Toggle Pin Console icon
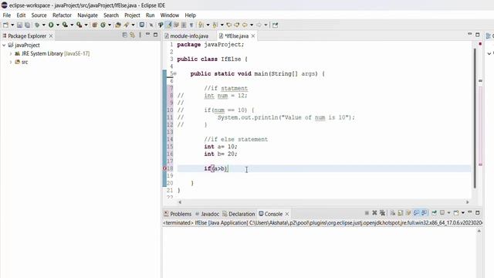 pyautogui.click(x=434, y=213)
